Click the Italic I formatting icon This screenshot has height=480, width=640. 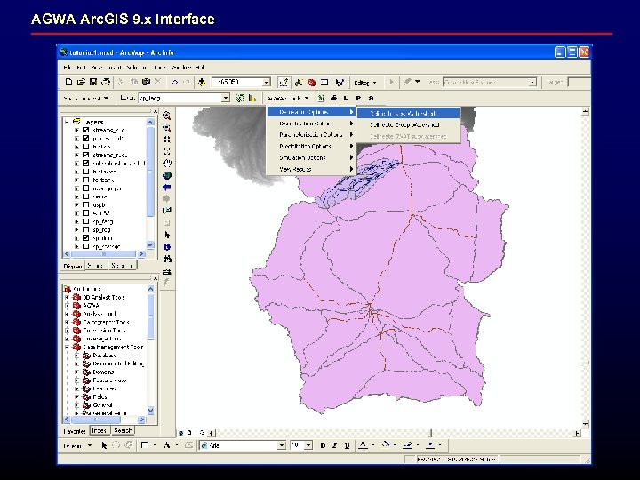tap(335, 445)
